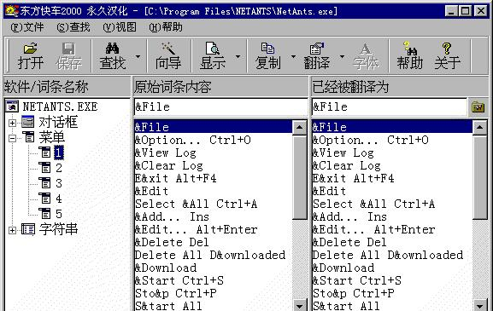Click up arrow of original list scrollbar
The image size is (493, 311).
click(x=299, y=127)
